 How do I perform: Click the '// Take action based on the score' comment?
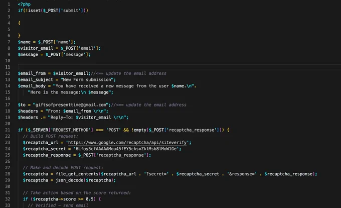[x=77, y=193]
